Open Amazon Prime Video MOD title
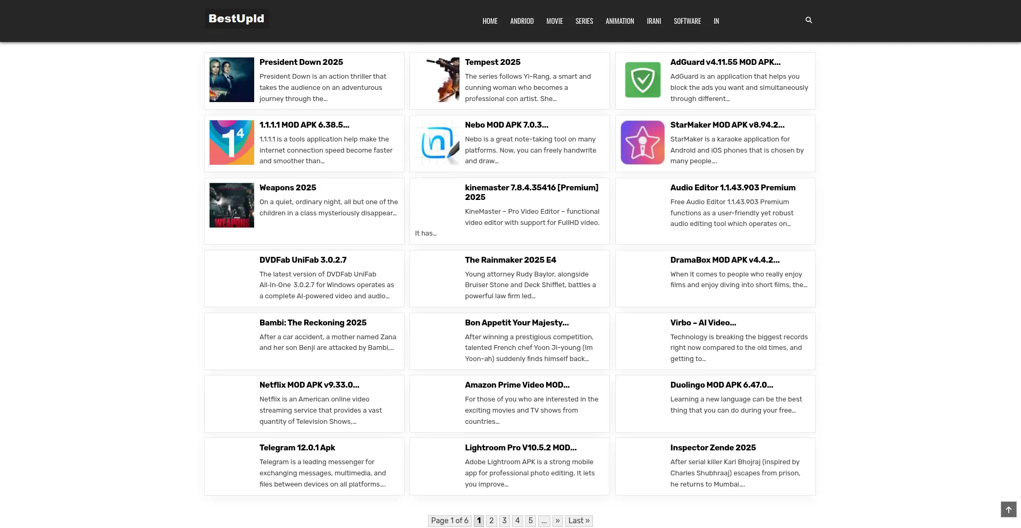1021x528 pixels. pos(517,385)
